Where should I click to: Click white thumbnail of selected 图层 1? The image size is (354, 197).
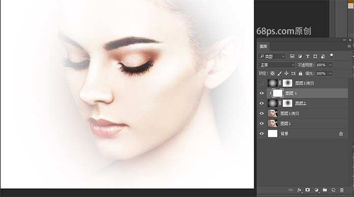pyautogui.click(x=278, y=93)
